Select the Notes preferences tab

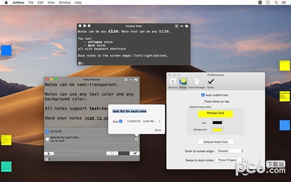click(183, 83)
